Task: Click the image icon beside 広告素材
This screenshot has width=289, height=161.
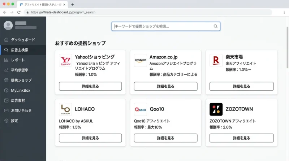Action: click(x=6, y=101)
